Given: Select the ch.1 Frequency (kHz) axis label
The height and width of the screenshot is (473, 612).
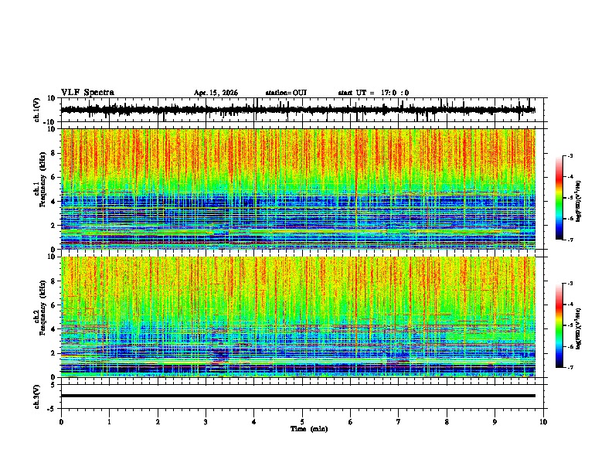Looking at the screenshot, I should 39,189.
